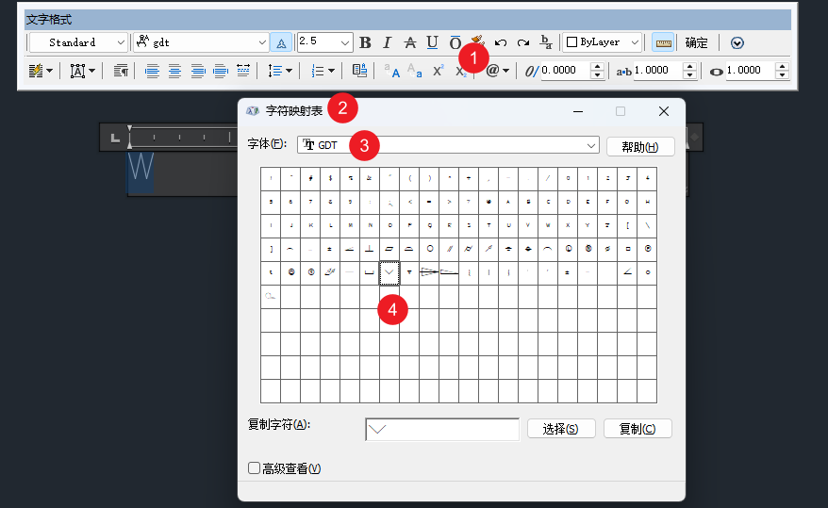The image size is (828, 508).
Task: Open the ByLayer color dropdown
Action: pyautogui.click(x=635, y=42)
